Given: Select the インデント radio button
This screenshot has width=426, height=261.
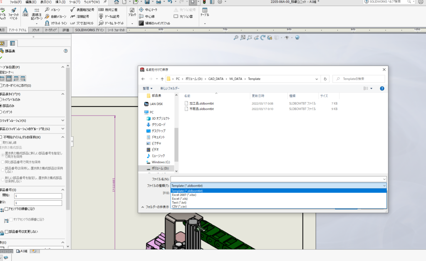Looking at the screenshot, I should (x=1, y=112).
